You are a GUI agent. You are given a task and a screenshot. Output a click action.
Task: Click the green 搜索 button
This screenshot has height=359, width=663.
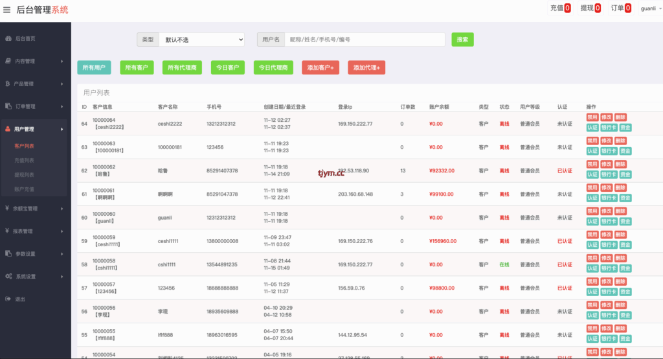[462, 40]
